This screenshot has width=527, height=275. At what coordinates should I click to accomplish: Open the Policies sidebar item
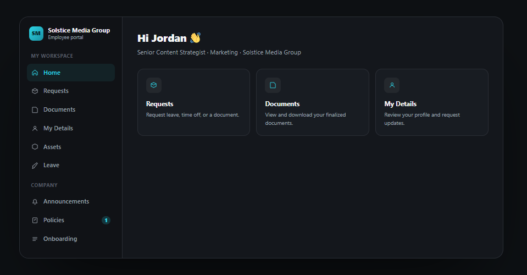point(71,220)
